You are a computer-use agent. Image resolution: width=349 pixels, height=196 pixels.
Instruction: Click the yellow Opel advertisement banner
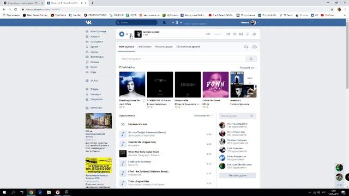tap(99, 166)
